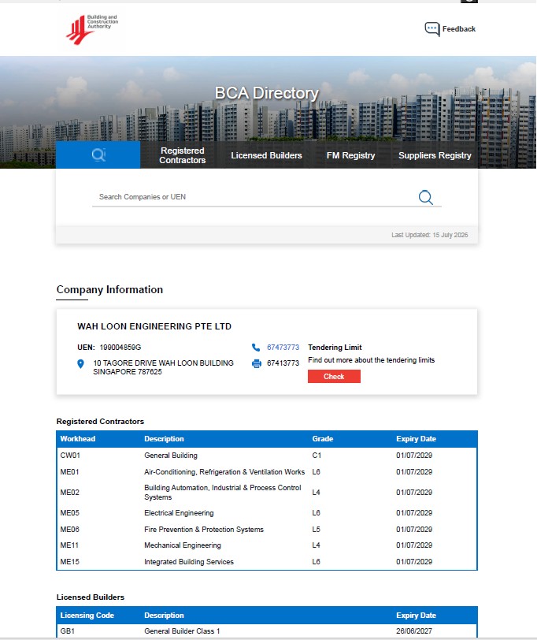Open the Registered Contractors tab
Image resolution: width=537 pixels, height=640 pixels.
182,155
